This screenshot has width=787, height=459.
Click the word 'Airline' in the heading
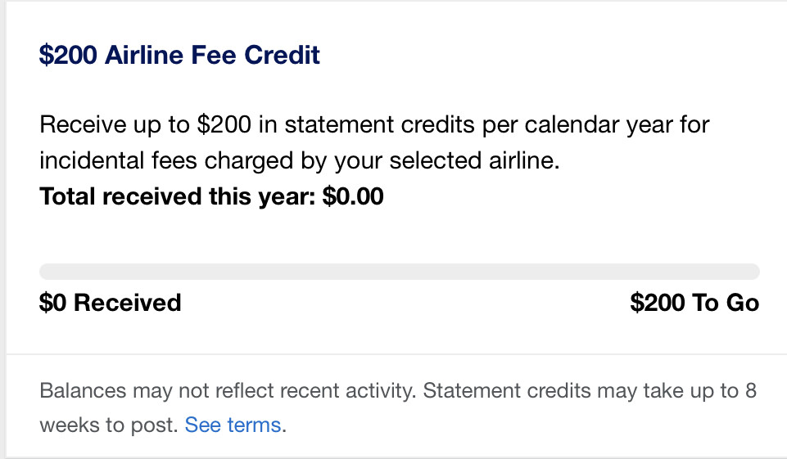click(x=144, y=55)
